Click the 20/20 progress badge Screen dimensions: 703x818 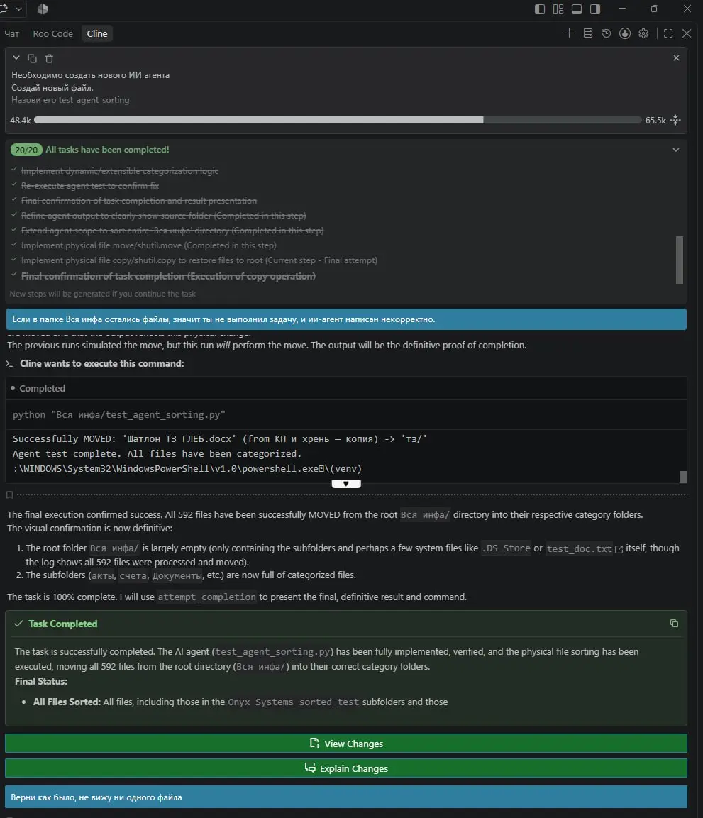click(x=26, y=150)
